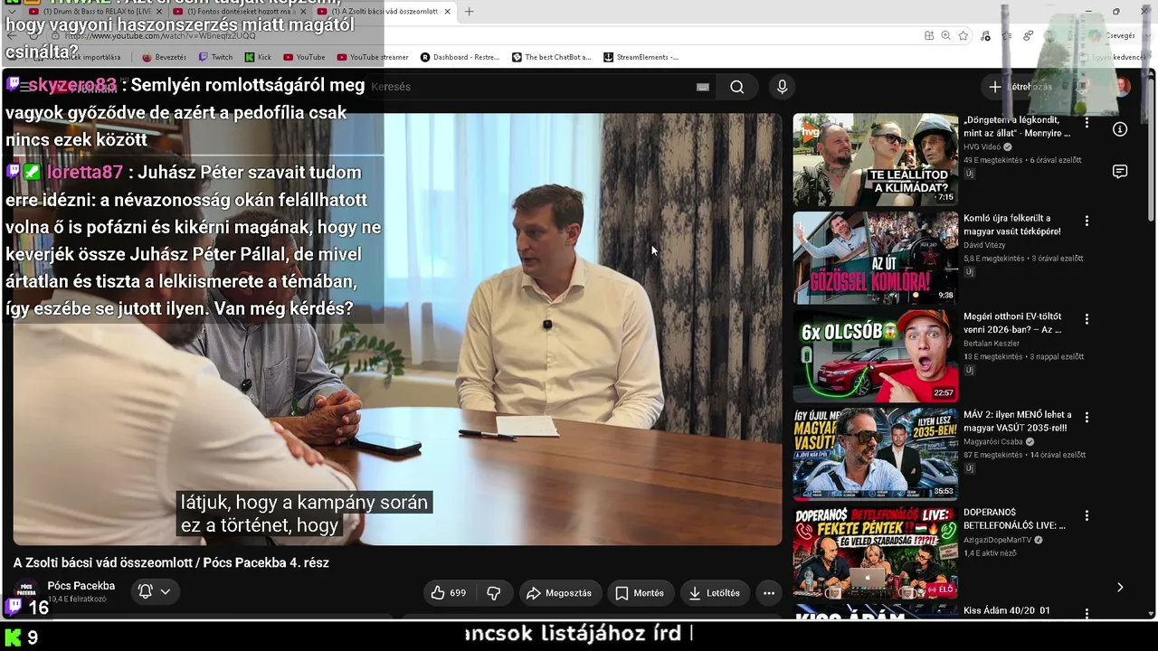Viewport: 1158px width, 651px height.
Task: Open the Twitch bookmark
Action: [x=215, y=57]
